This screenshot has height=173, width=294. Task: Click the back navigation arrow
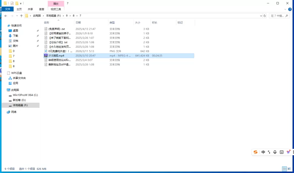6,16
